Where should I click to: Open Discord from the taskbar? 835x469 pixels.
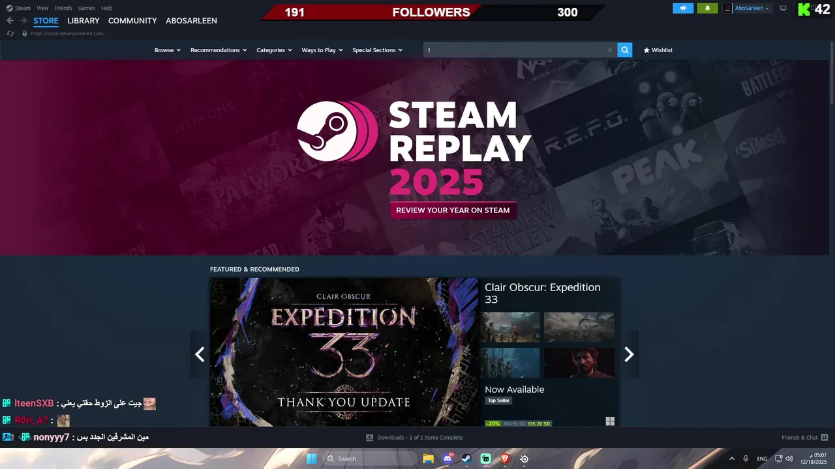pyautogui.click(x=448, y=459)
